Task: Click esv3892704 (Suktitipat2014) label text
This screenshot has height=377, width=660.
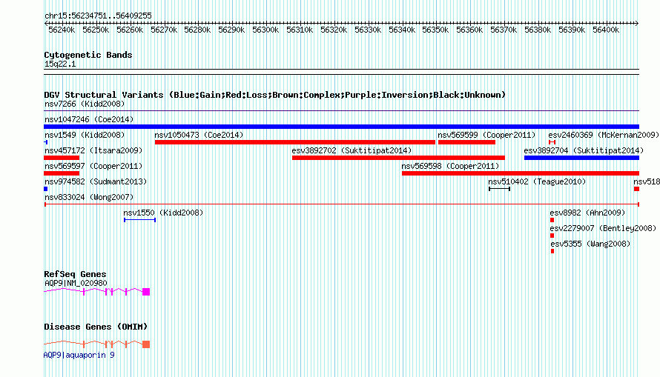Action: 584,150
